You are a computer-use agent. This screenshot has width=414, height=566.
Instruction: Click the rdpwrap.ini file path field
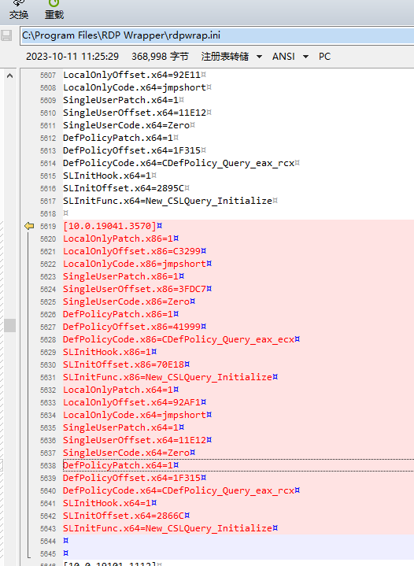click(x=217, y=35)
